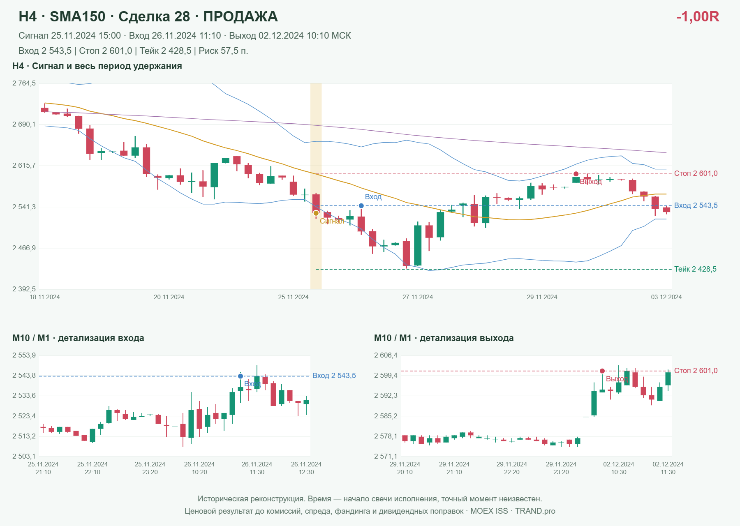Click the 2 466,9 price axis label

(x=24, y=248)
